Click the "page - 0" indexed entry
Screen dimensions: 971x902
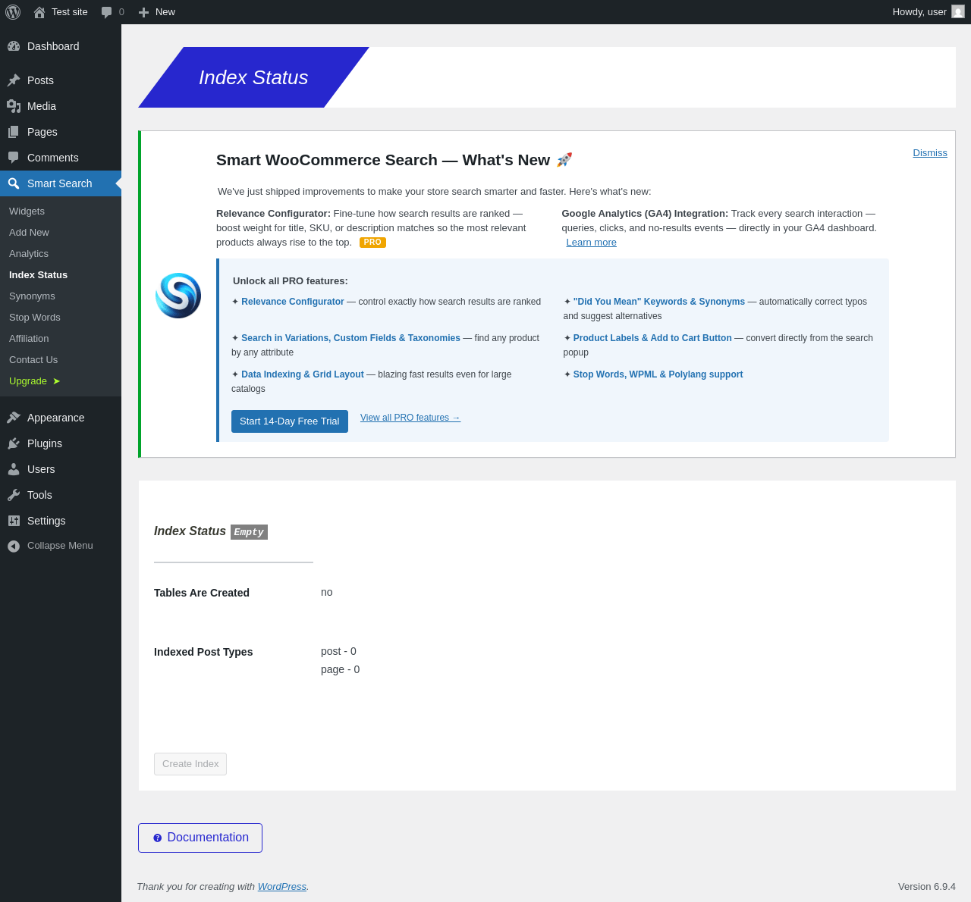[341, 669]
